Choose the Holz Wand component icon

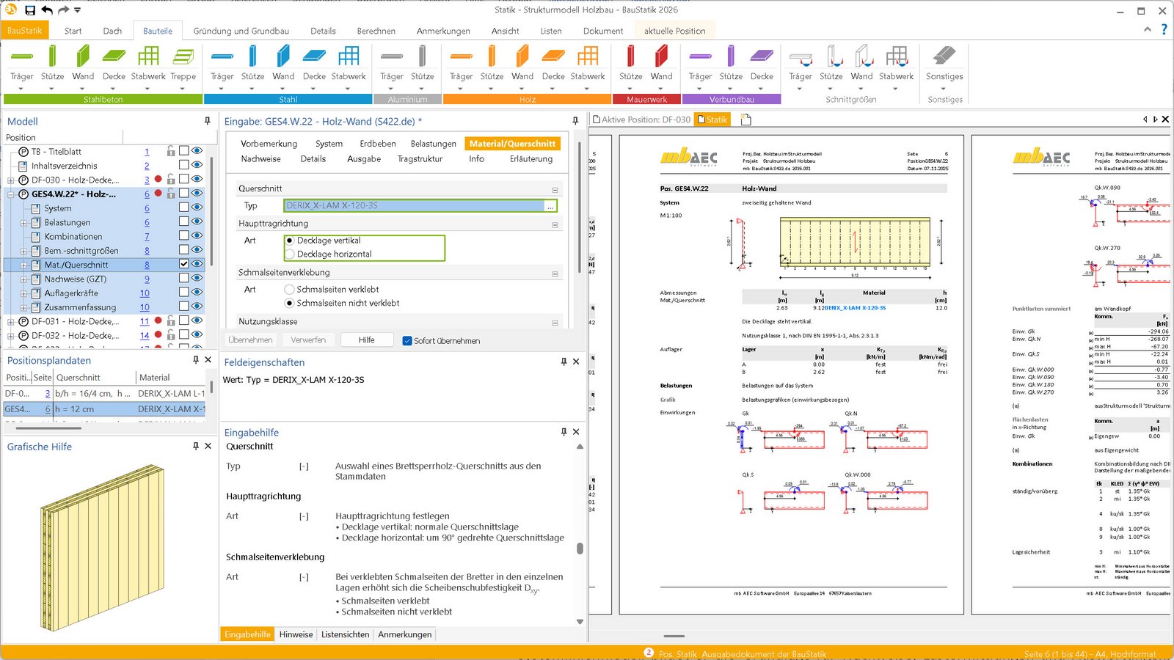point(522,57)
